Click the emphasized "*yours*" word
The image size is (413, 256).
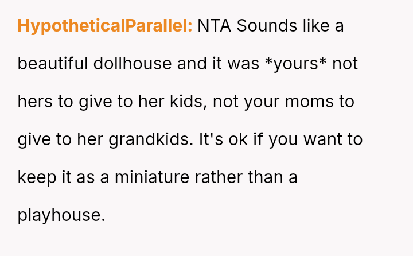pos(296,64)
